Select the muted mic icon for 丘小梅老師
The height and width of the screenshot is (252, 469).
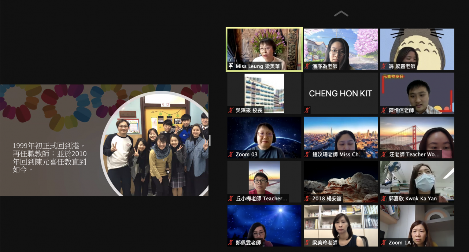(231, 199)
